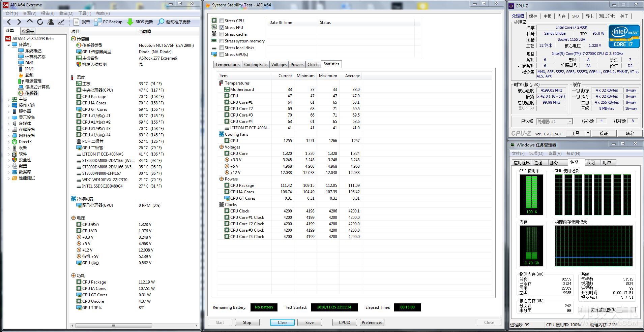
Task: Click the 资源监视器 button in Task Manager
Action: 607,310
